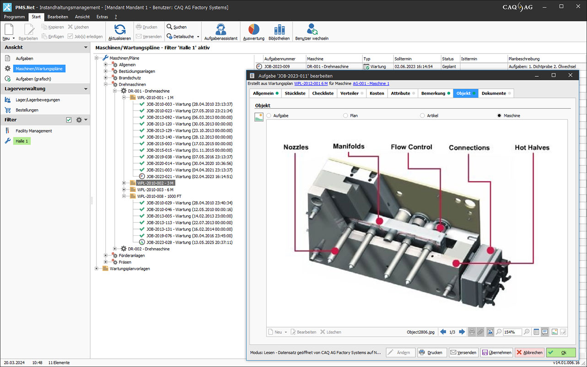Go to next image arrow
Viewport: 587px width, 367px height.
(462, 332)
